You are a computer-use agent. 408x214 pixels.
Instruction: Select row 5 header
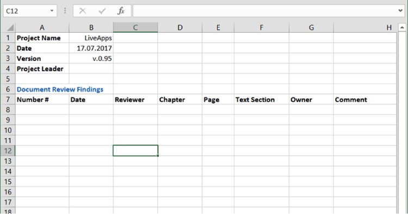click(8, 79)
